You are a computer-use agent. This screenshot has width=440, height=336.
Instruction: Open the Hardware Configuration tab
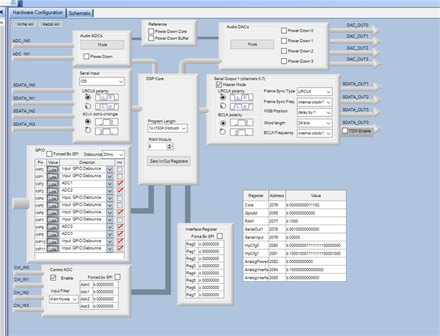(x=38, y=13)
